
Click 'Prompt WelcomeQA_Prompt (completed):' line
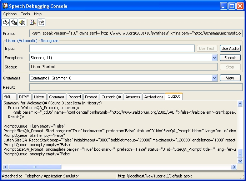point(43,108)
